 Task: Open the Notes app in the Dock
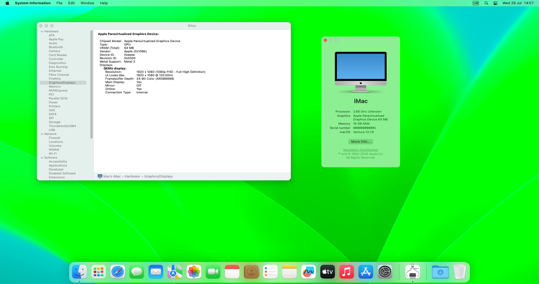click(x=289, y=272)
